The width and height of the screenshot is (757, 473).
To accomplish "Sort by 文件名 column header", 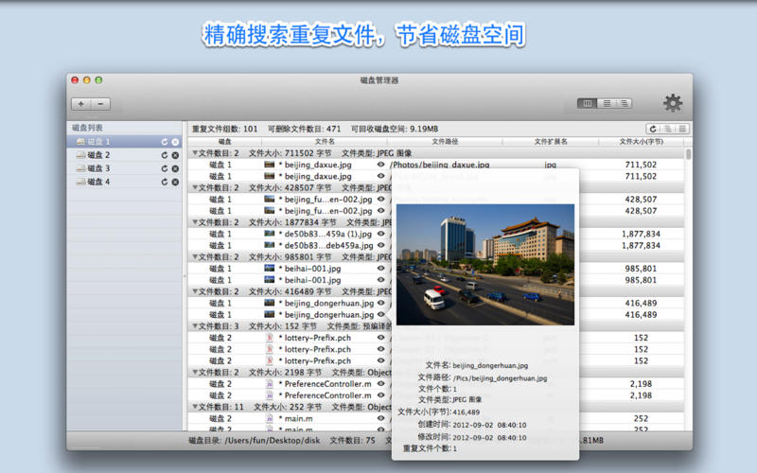I will pos(325,141).
